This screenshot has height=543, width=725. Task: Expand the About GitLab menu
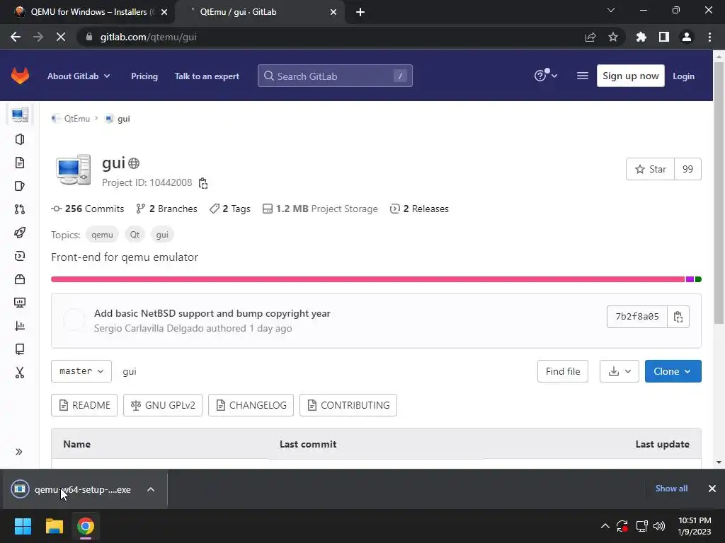[79, 76]
